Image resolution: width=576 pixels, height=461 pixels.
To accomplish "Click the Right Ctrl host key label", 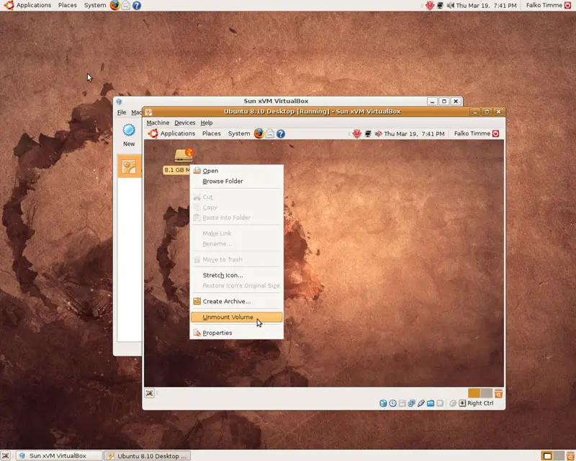I will pyautogui.click(x=480, y=403).
